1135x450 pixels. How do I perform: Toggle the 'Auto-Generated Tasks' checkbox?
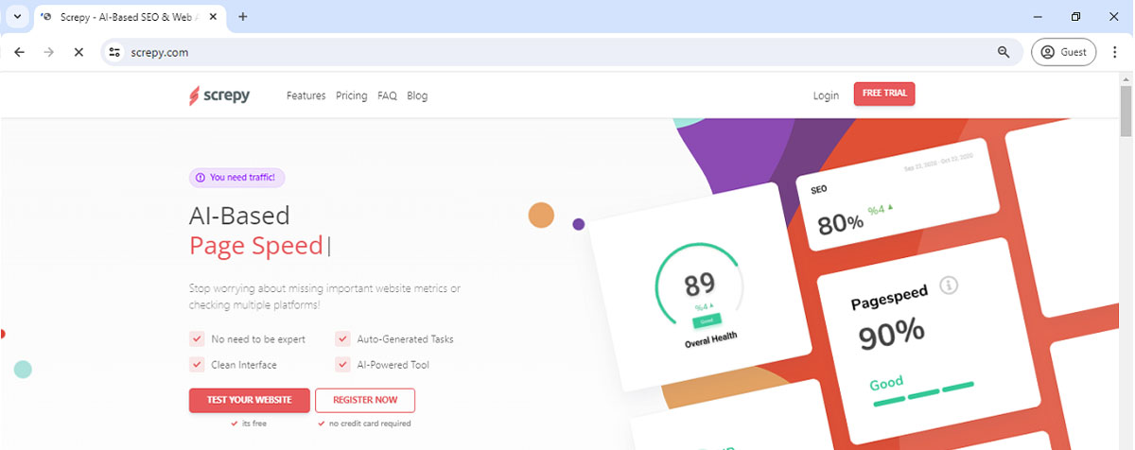point(342,338)
